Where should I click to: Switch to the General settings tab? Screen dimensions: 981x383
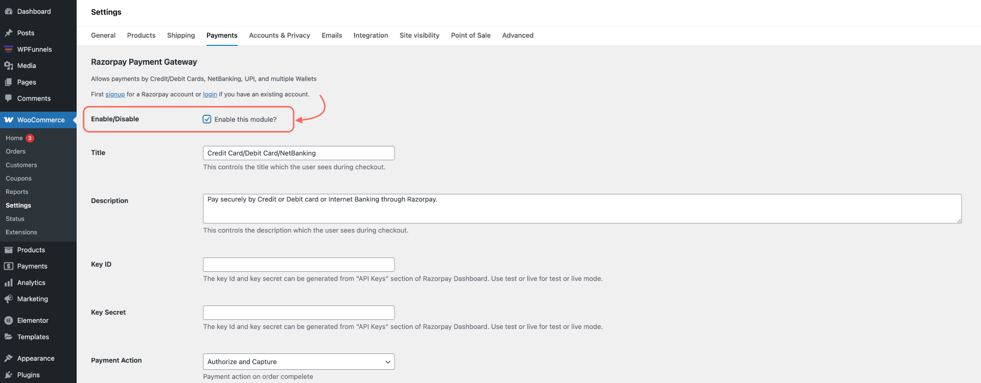coord(103,35)
